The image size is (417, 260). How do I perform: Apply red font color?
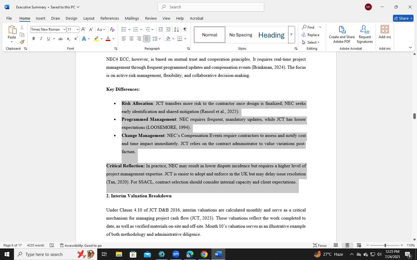[108, 39]
